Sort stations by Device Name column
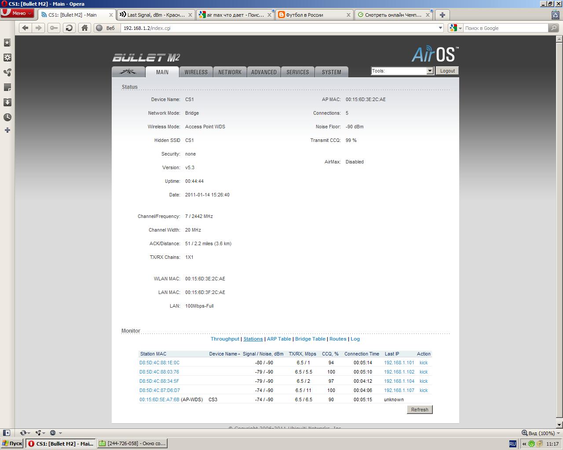The image size is (563, 450). tap(224, 354)
